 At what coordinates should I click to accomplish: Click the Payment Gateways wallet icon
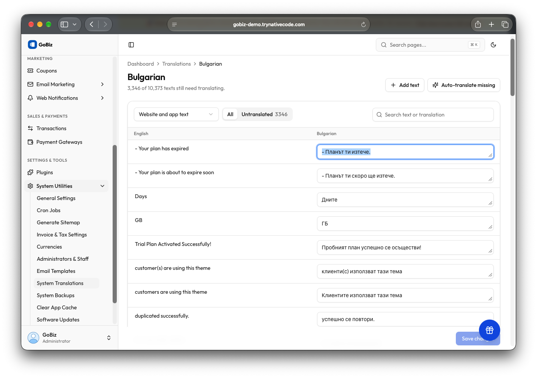click(x=30, y=142)
